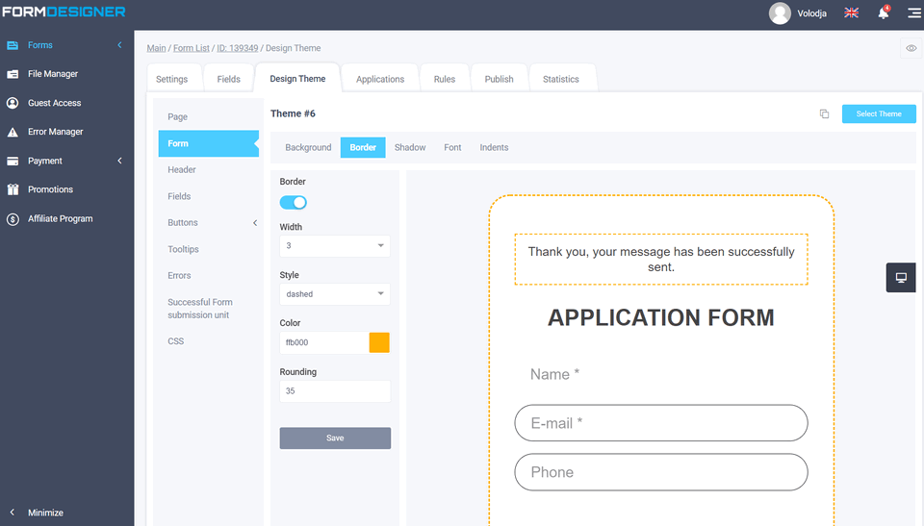Click the Error Manager warning icon
Screen dimensions: 924x526
13,132
